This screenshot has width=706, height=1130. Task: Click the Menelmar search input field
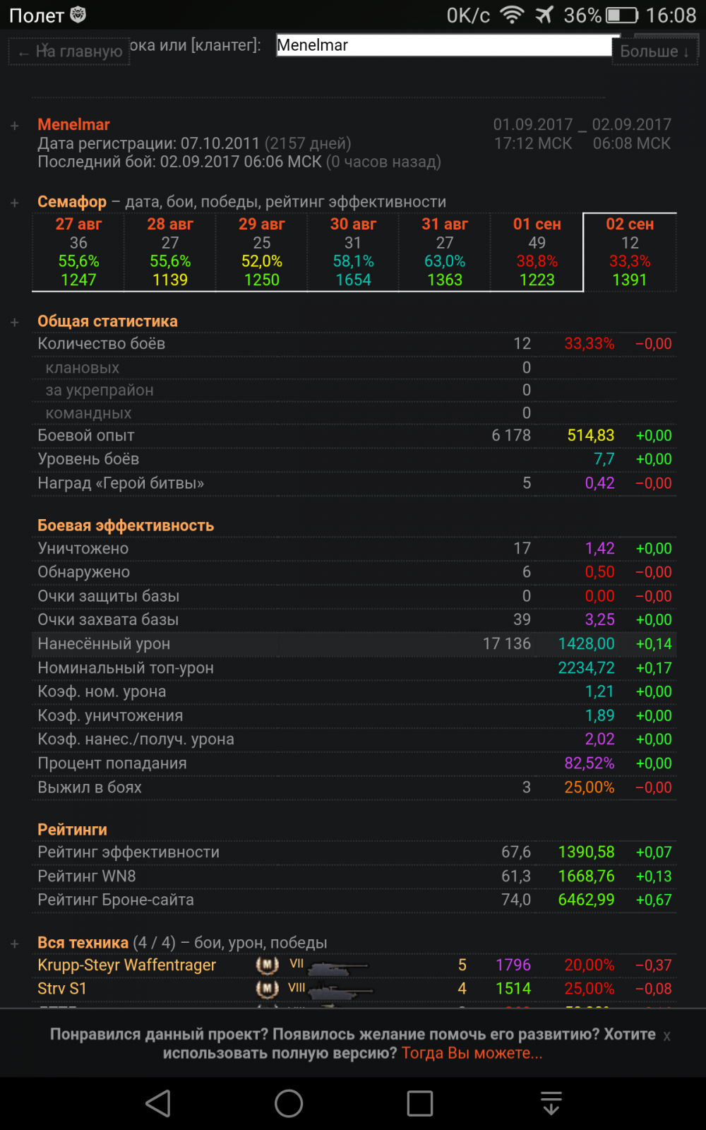click(445, 46)
